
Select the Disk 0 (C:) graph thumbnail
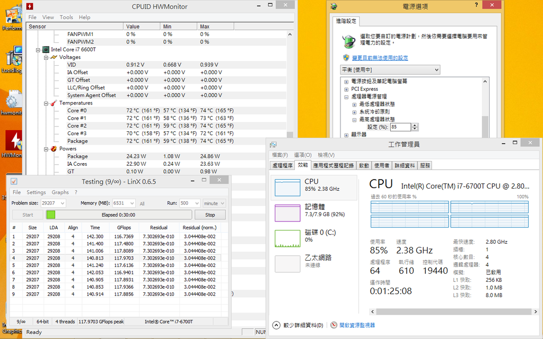(287, 238)
